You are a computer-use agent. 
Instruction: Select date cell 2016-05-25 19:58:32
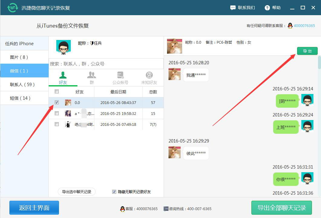(x=118, y=113)
